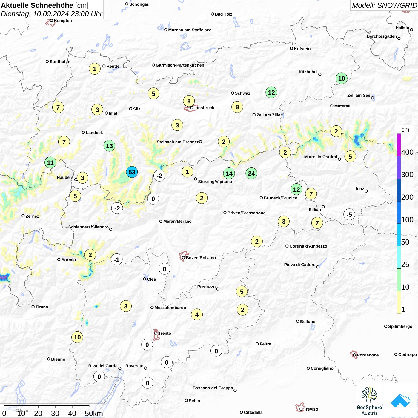Click the Innsbruck city label
The height and width of the screenshot is (418, 418).
click(204, 108)
